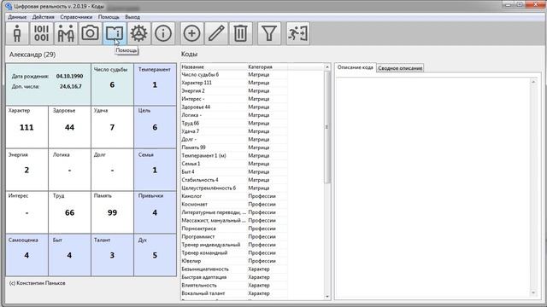Click the Дух 5 matrix cell

pos(155,255)
